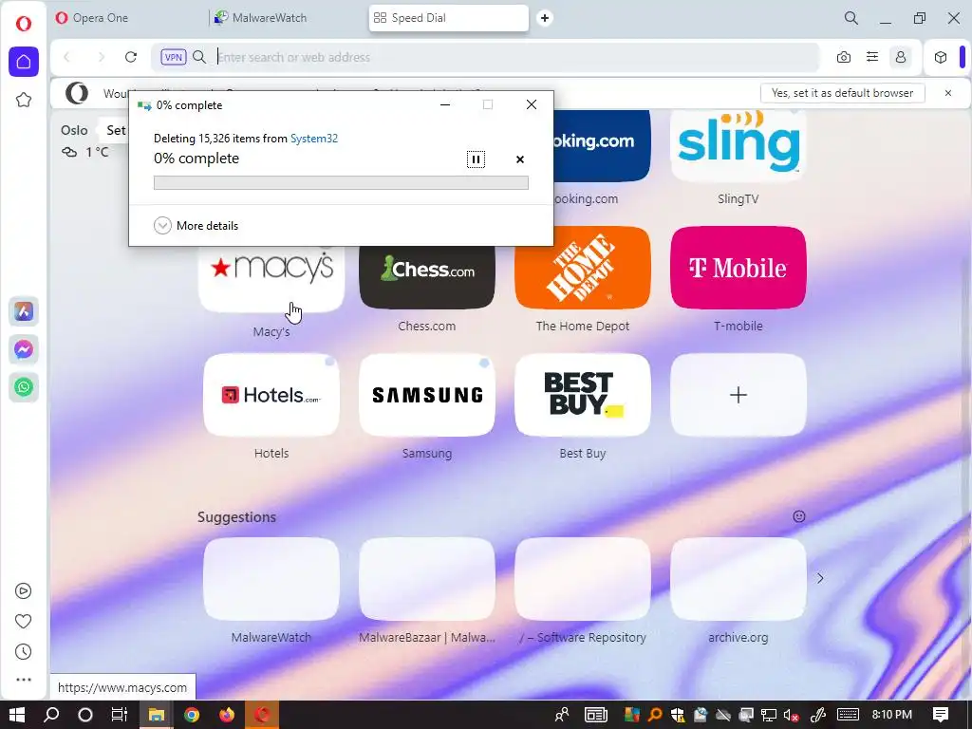The height and width of the screenshot is (729, 972).
Task: Open the Software Repository suggestion
Action: (583, 578)
